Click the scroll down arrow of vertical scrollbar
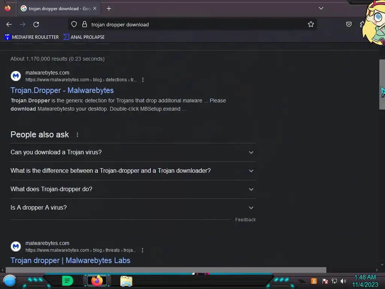 tap(382, 265)
